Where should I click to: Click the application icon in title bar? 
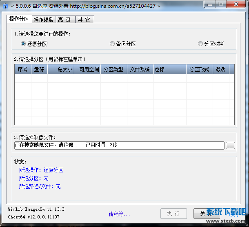click(5, 6)
